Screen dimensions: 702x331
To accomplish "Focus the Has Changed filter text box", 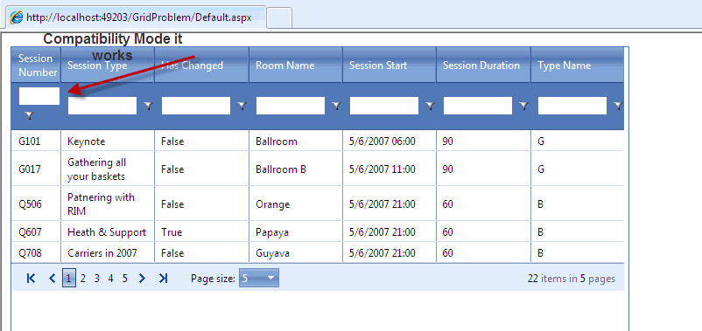I will pos(196,106).
